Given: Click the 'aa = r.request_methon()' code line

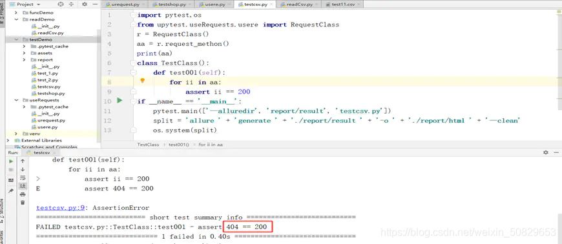Looking at the screenshot, I should (183, 44).
